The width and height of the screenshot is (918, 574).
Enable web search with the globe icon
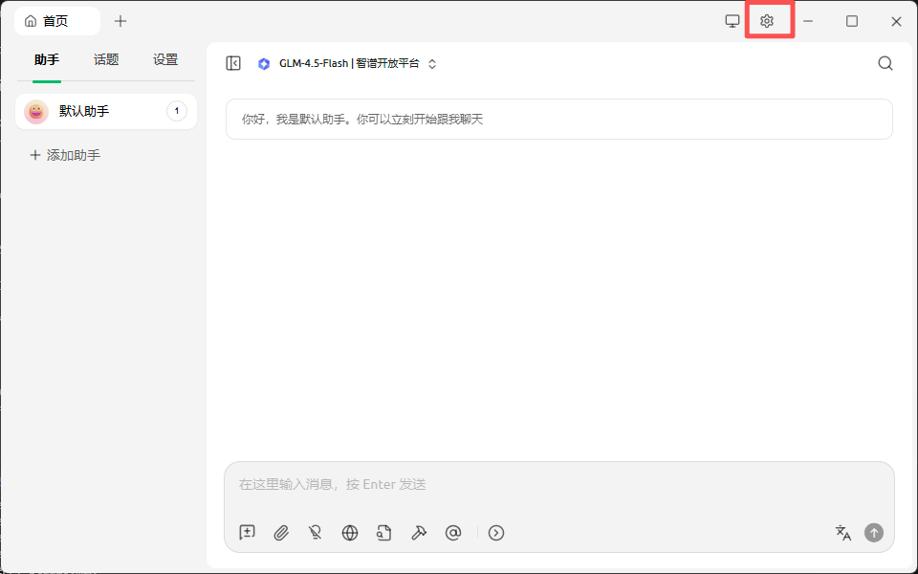(x=349, y=533)
